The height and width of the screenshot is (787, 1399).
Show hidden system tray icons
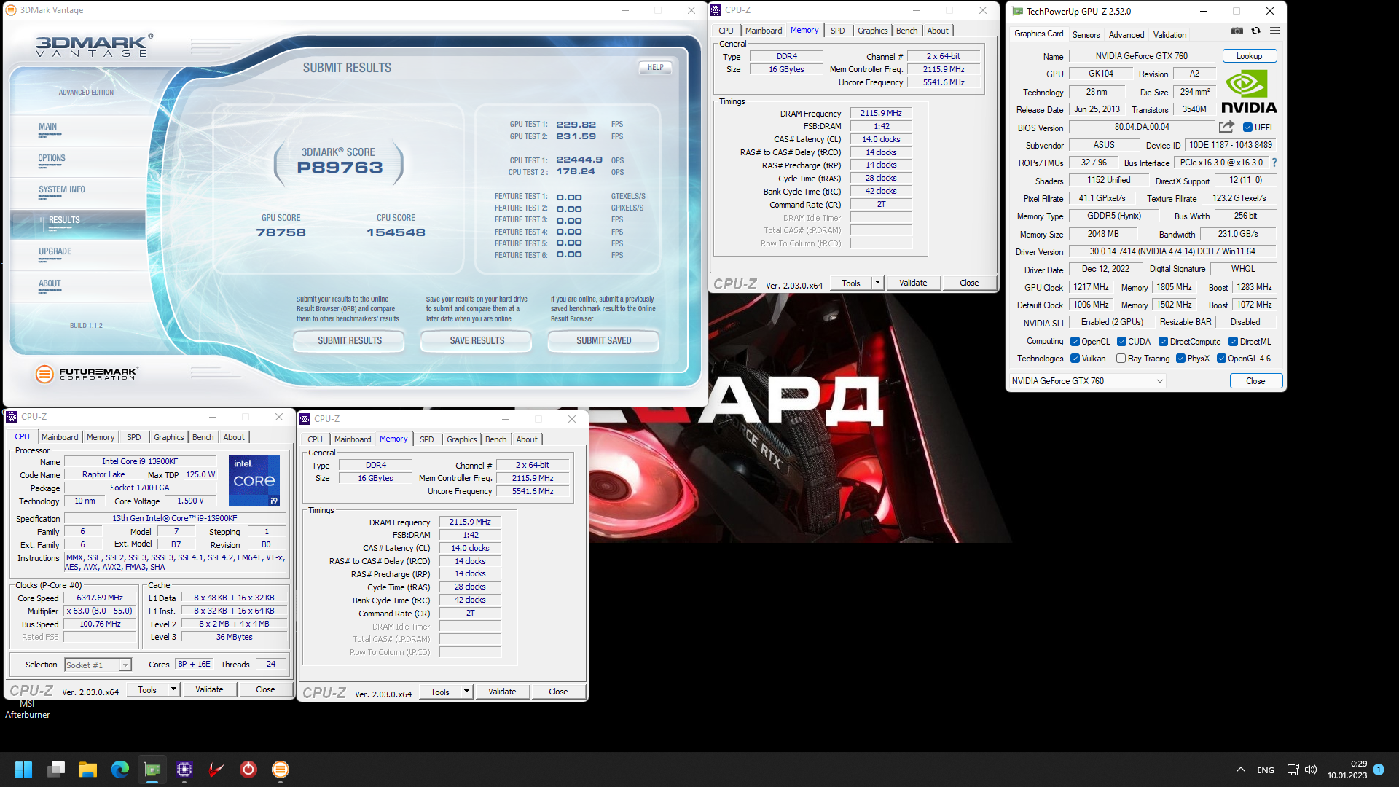[1240, 770]
